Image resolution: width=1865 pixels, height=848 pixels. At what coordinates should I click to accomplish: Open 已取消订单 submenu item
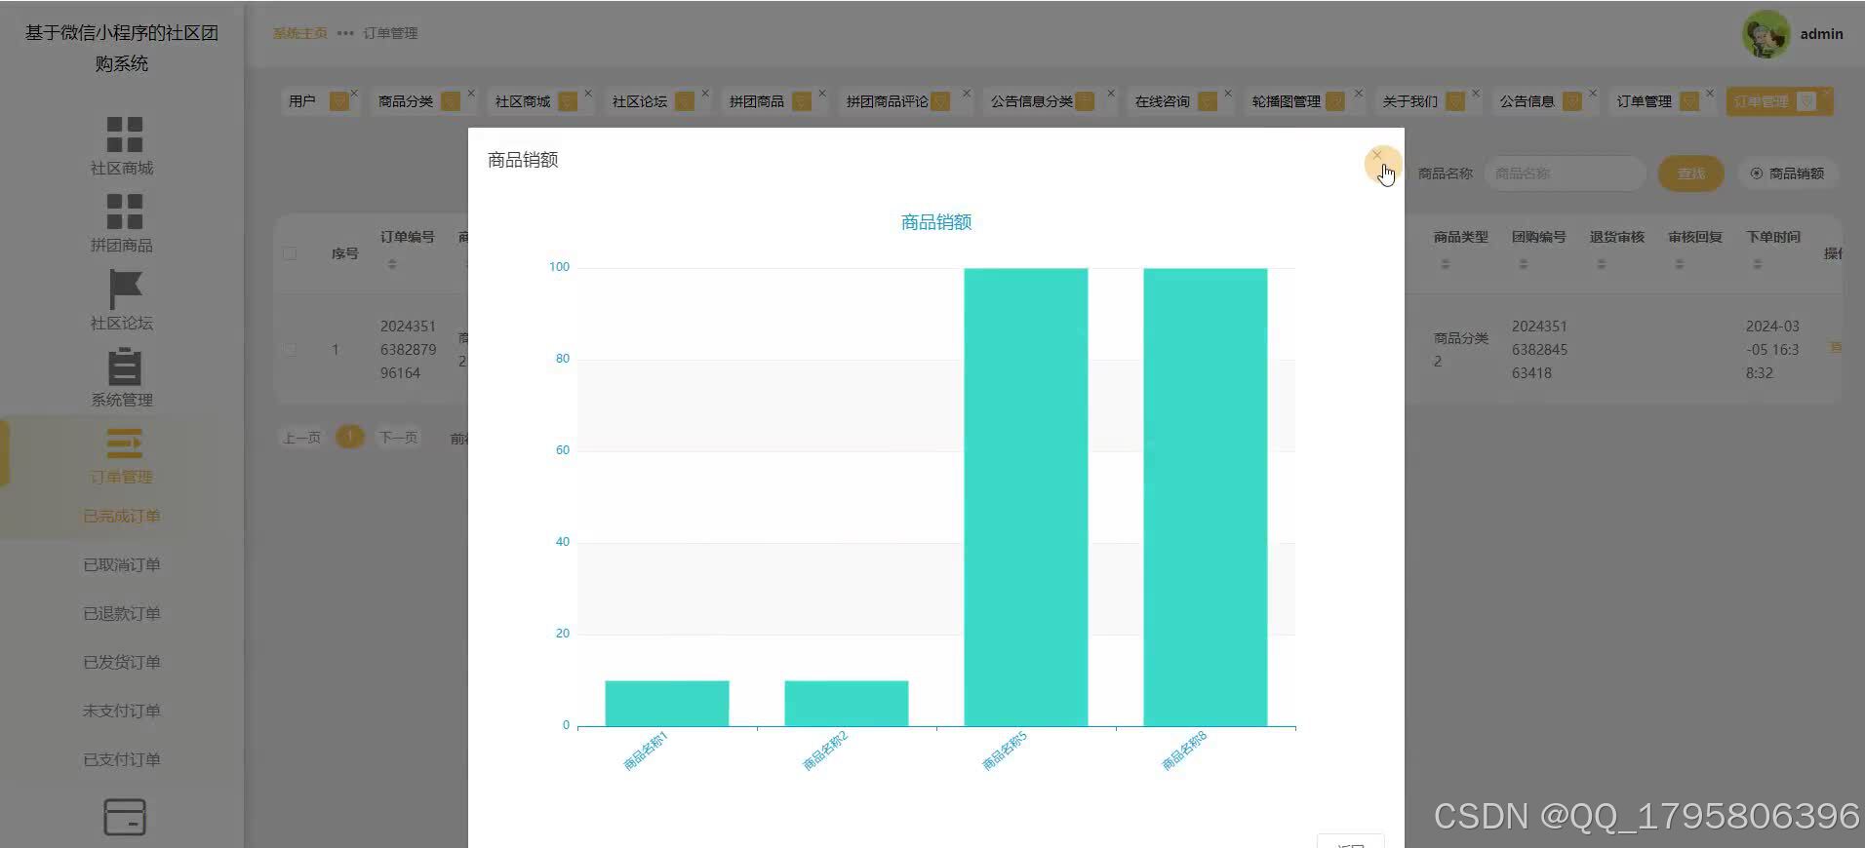(122, 564)
